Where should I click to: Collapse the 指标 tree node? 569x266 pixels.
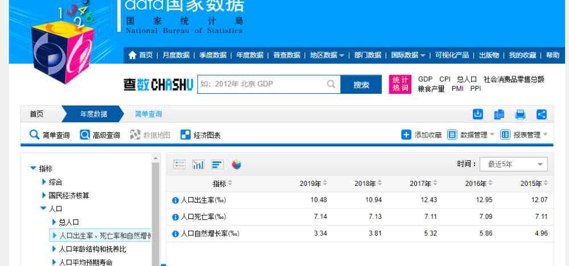pyautogui.click(x=33, y=168)
